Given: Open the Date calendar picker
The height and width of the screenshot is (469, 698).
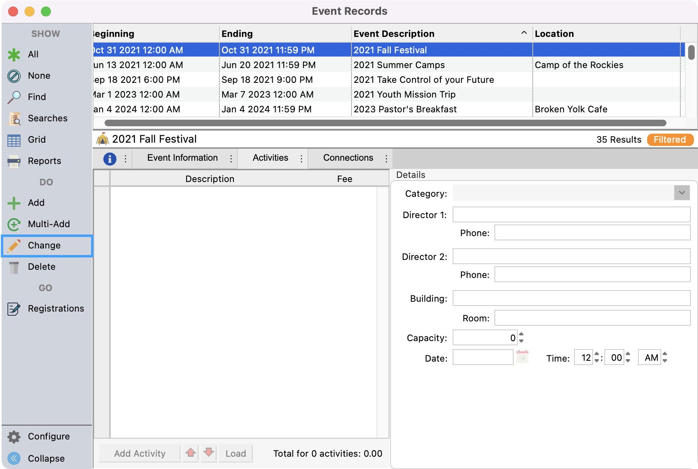Looking at the screenshot, I should coord(522,357).
